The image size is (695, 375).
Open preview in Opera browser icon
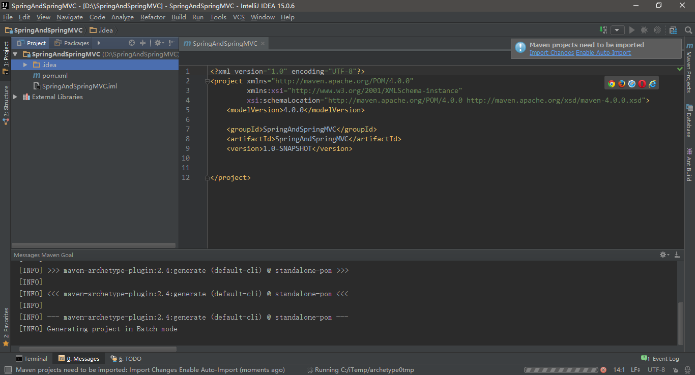coord(642,84)
